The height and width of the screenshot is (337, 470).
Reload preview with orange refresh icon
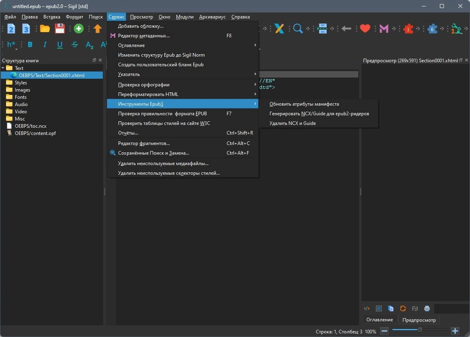coord(403,308)
